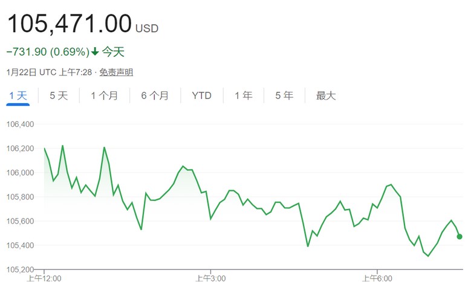Select the 1天 time range tab

click(18, 95)
